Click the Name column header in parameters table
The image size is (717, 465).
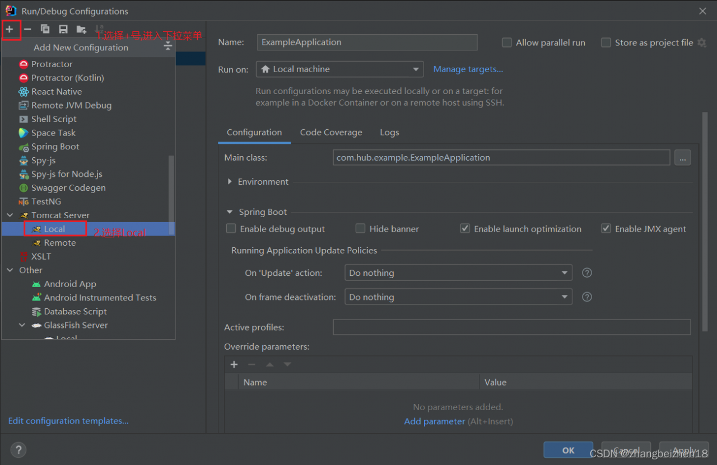coord(358,382)
